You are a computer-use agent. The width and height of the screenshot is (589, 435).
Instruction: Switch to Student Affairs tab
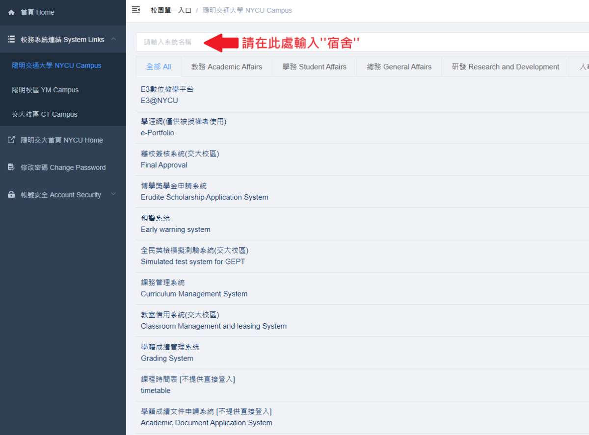point(314,67)
